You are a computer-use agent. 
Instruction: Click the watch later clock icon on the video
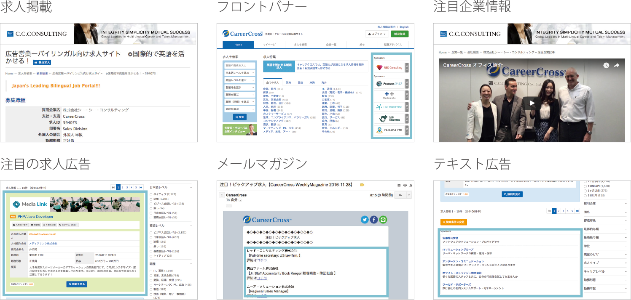[606, 65]
